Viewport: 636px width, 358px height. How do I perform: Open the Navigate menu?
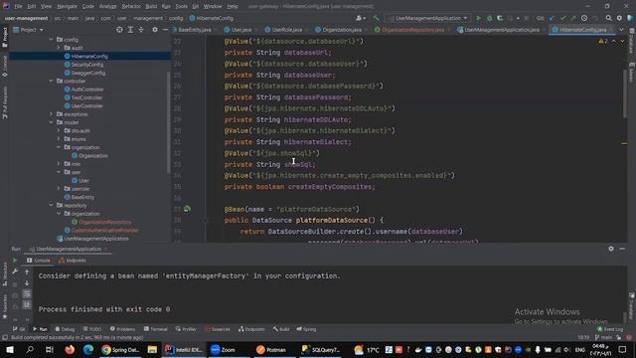[x=67, y=7]
